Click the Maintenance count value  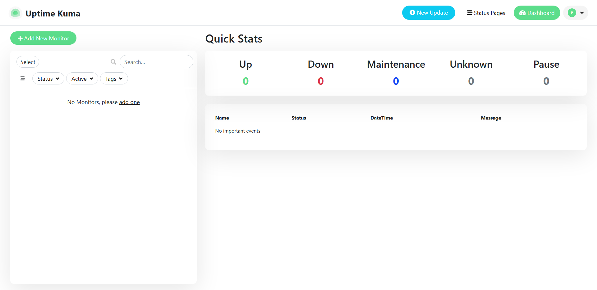[396, 81]
